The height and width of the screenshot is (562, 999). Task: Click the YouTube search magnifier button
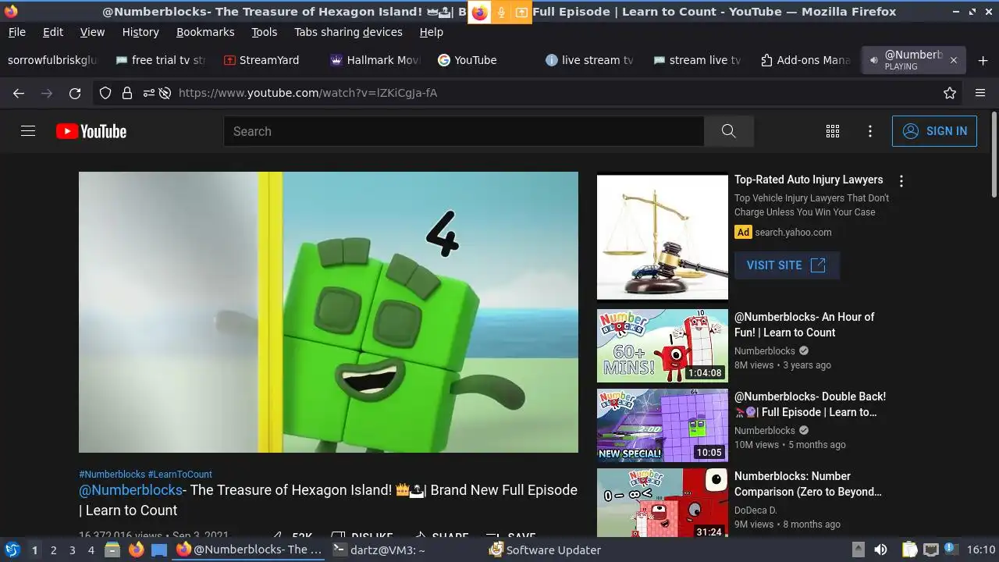click(728, 131)
